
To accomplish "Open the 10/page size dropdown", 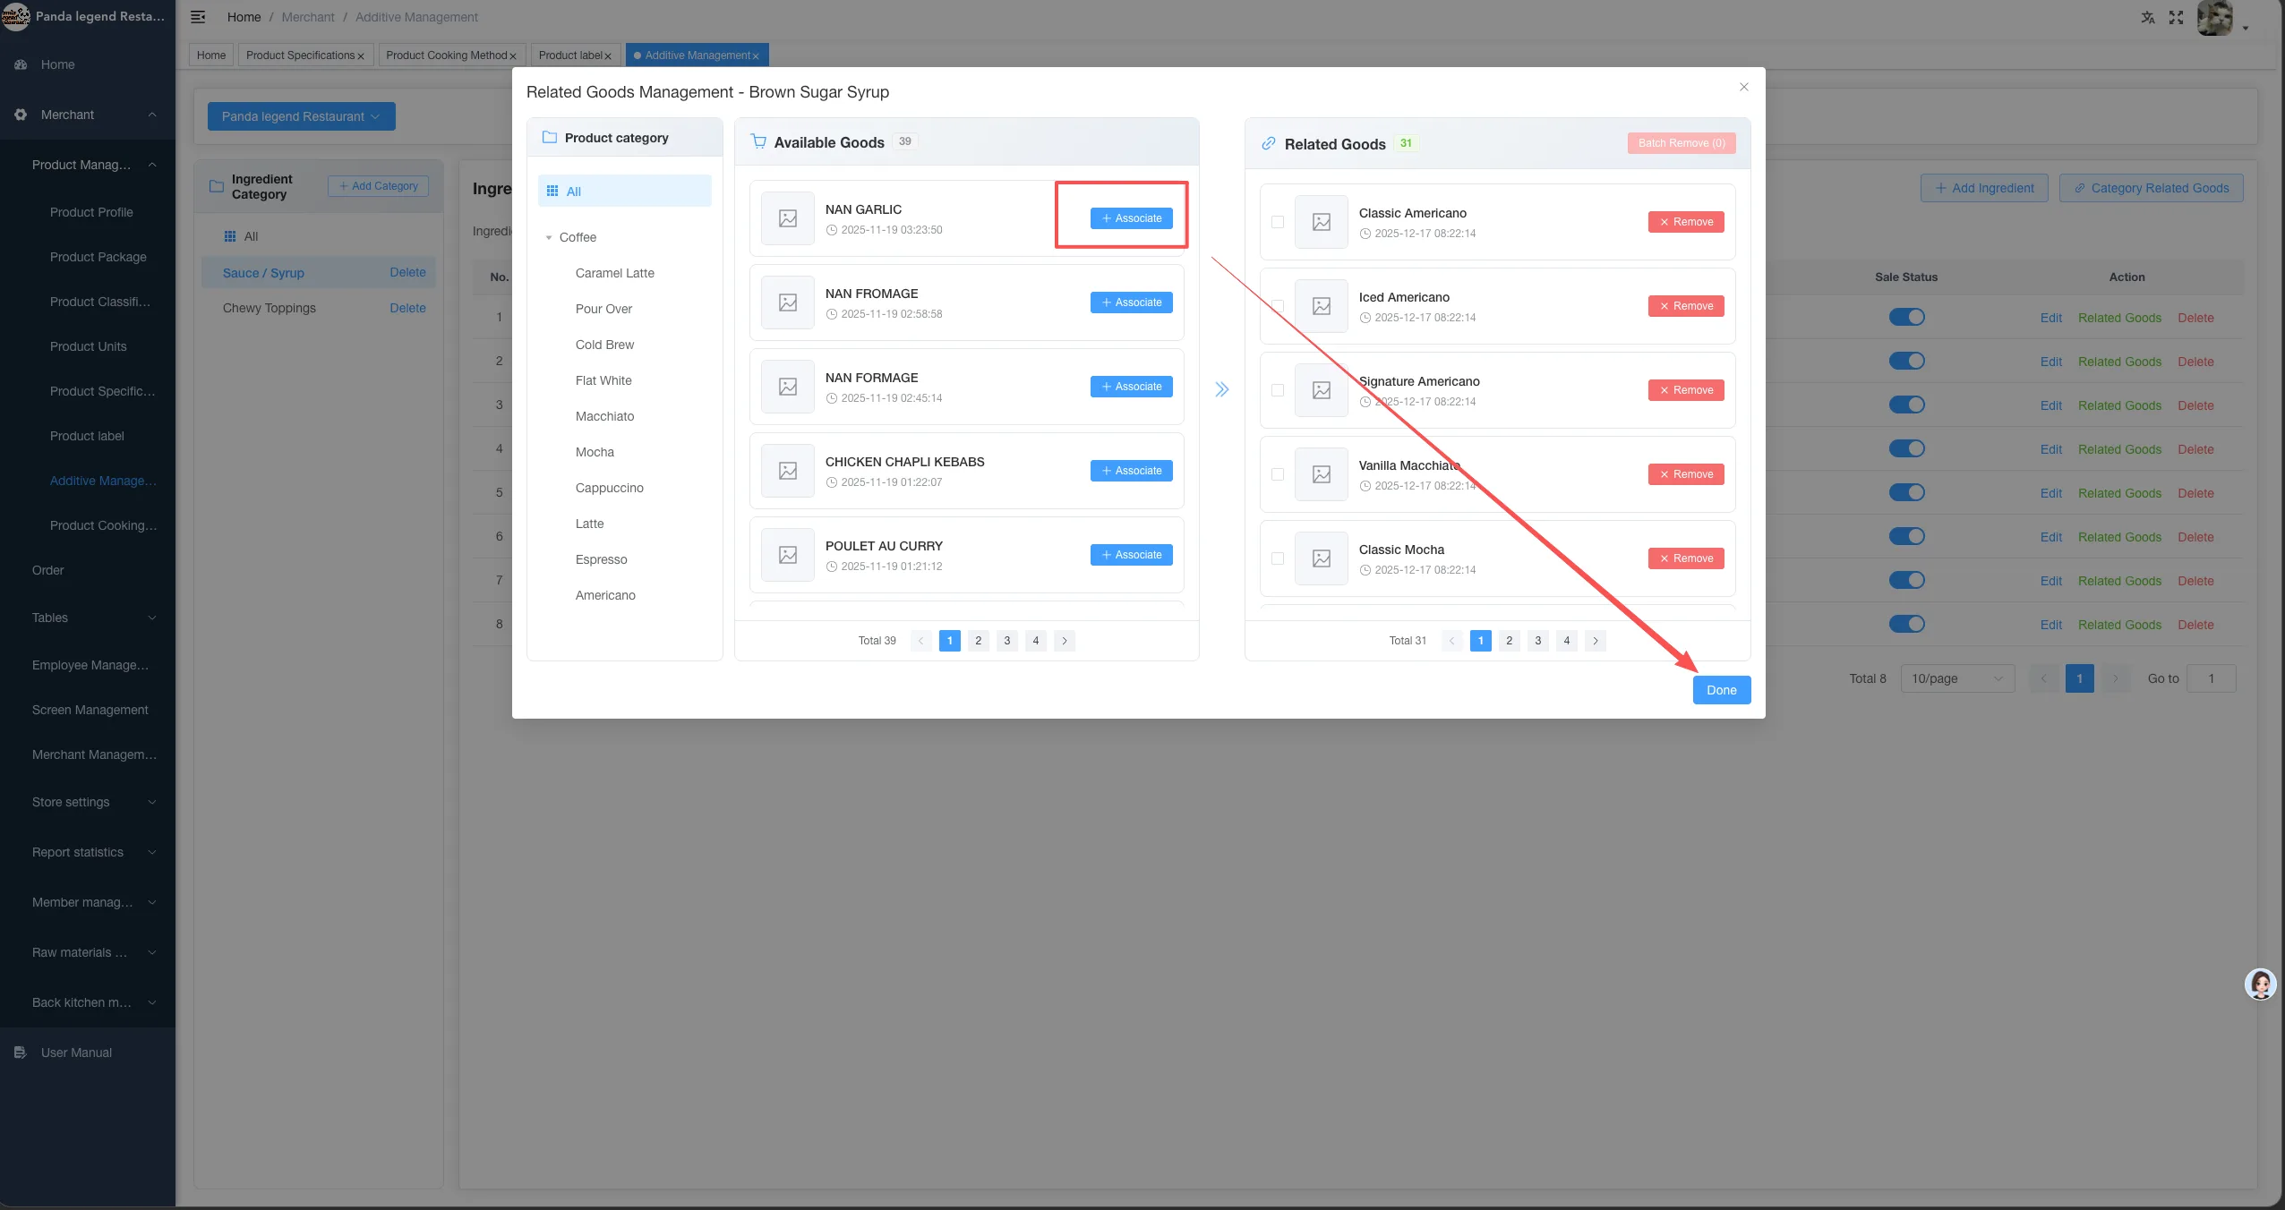I will [1957, 678].
